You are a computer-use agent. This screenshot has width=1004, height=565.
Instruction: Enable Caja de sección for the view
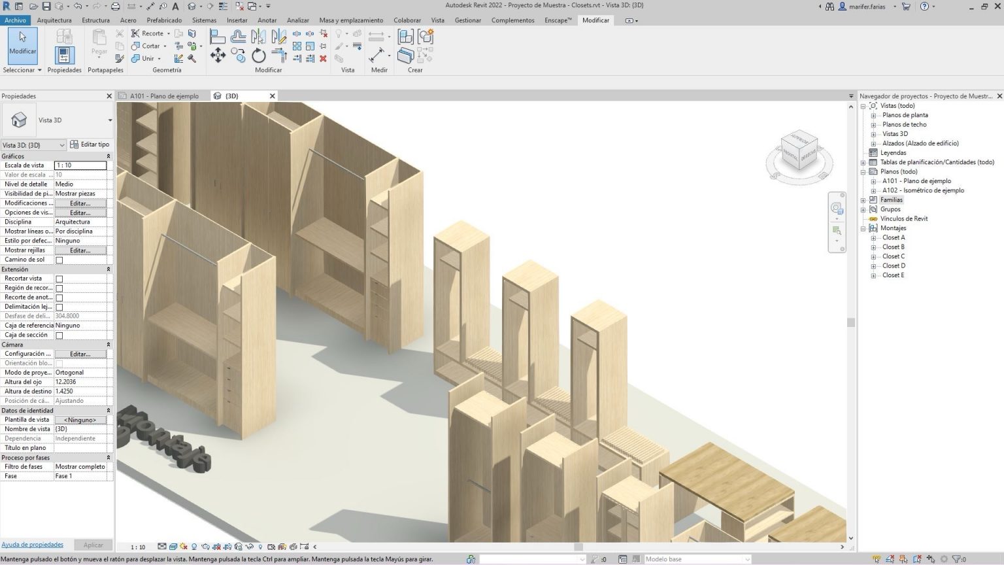(59, 334)
